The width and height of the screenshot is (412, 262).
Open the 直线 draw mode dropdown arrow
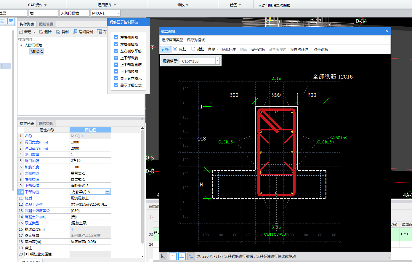click(x=218, y=49)
